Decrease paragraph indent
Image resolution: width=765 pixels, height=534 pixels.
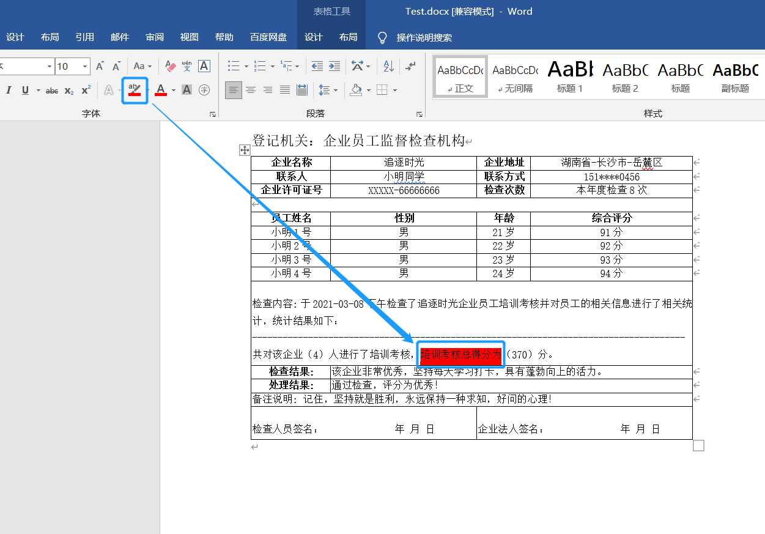click(317, 66)
